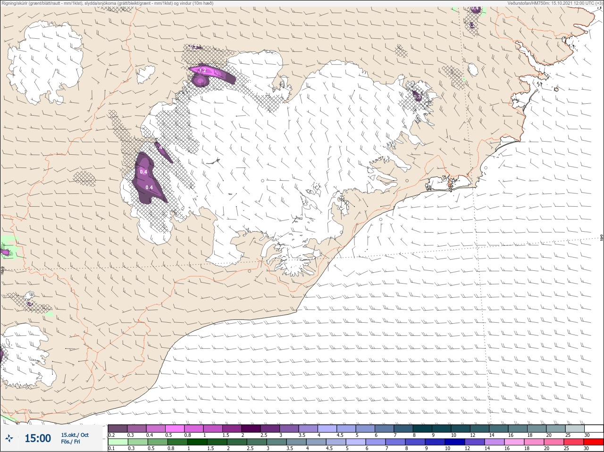The width and height of the screenshot is (604, 452).
Task: Click the 'Veðurstofan/HM750m' model run label
Action: 555,3
